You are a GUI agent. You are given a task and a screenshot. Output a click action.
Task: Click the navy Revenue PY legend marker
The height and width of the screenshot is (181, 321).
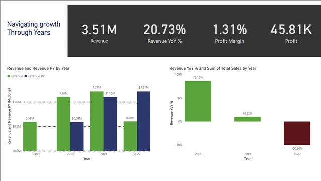[26, 76]
